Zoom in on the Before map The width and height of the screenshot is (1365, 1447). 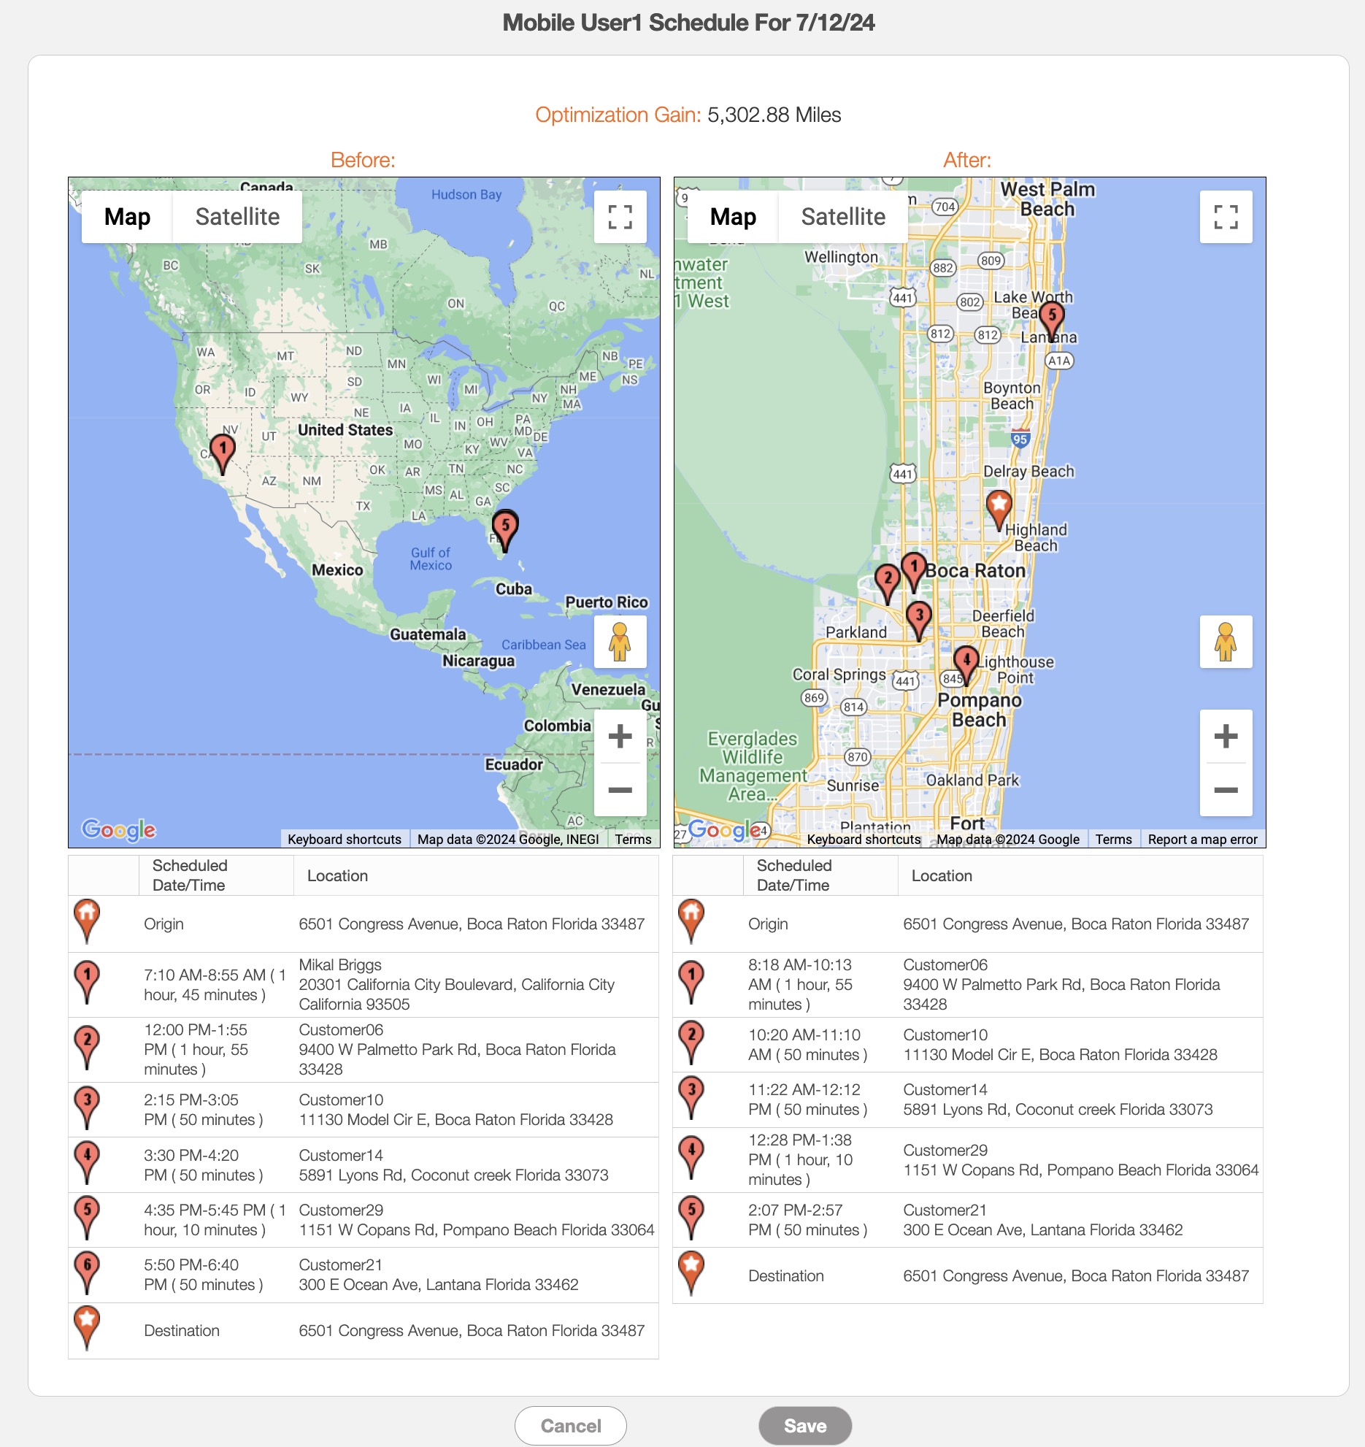click(620, 736)
